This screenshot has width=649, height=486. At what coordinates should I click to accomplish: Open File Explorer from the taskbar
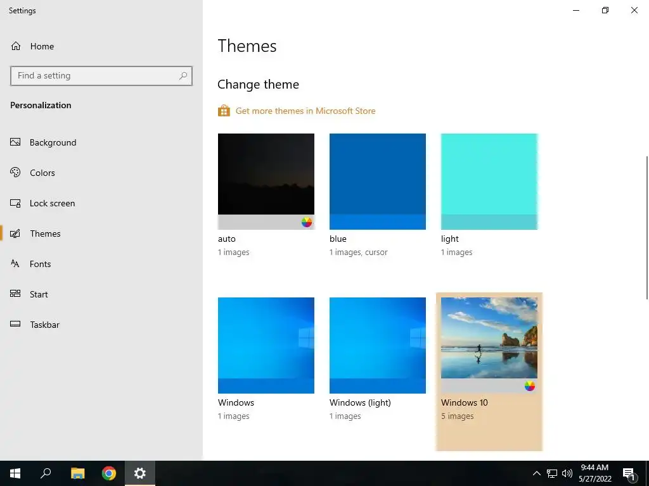click(77, 473)
